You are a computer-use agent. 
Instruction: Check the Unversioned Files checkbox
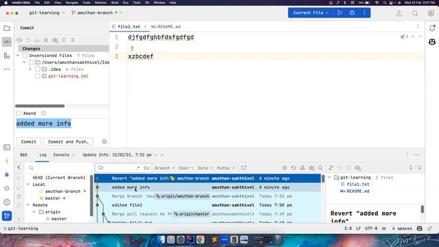click(25, 56)
